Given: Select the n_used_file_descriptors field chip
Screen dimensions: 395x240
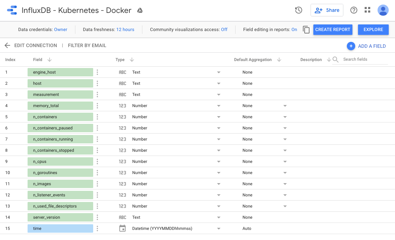Looking at the screenshot, I should pyautogui.click(x=60, y=206).
